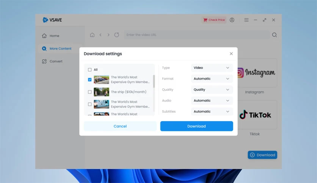Go to Home in the sidebar

pyautogui.click(x=51, y=36)
